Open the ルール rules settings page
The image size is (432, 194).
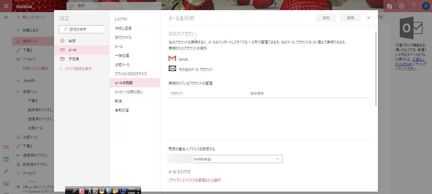click(x=119, y=46)
